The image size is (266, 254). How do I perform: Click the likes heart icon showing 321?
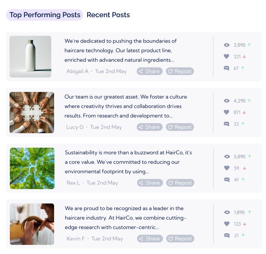click(x=227, y=56)
